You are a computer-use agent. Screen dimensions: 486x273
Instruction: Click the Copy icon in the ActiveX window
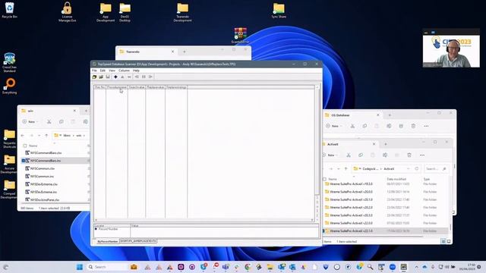point(361,155)
